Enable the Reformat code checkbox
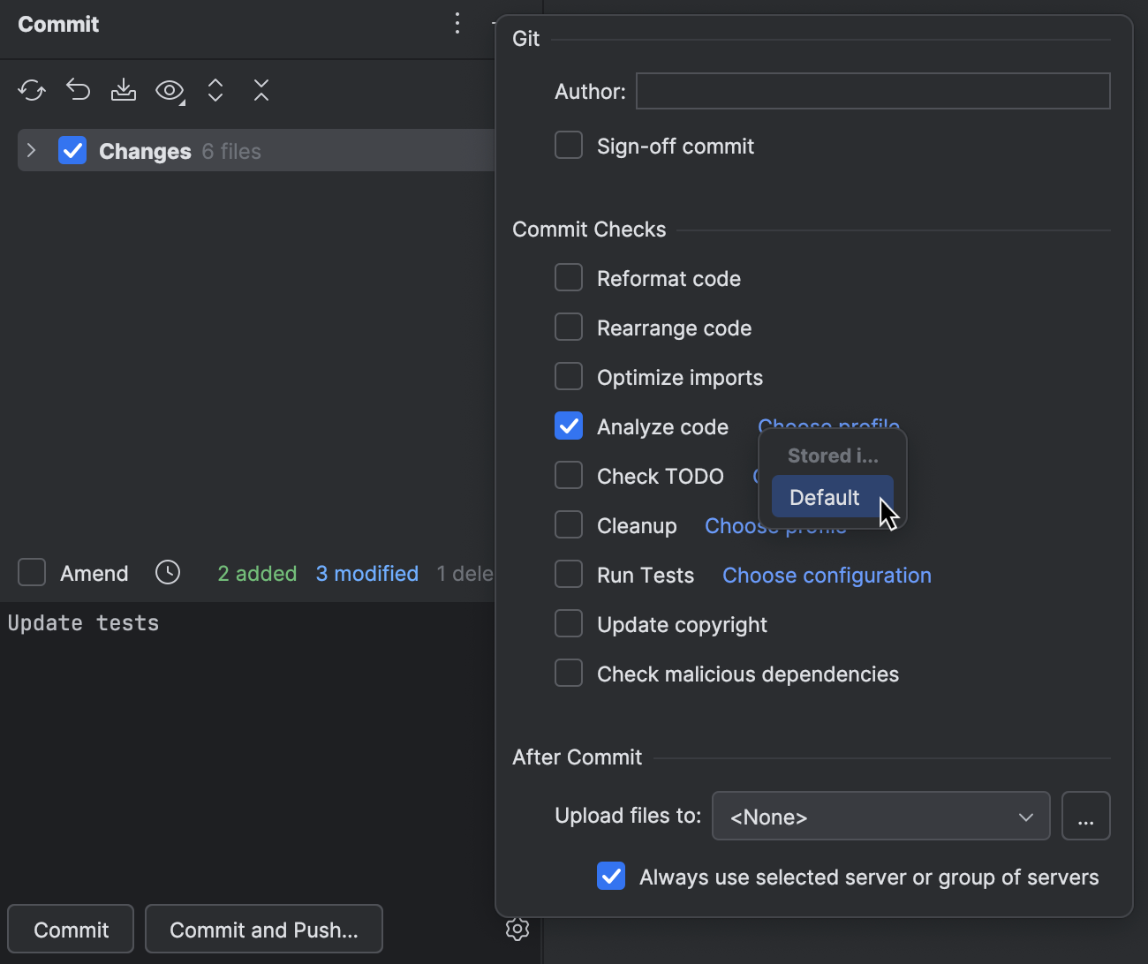1148x964 pixels. tap(569, 278)
